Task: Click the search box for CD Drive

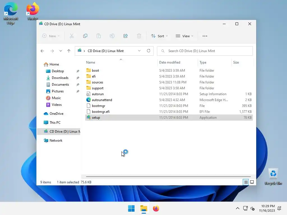Action: (x=205, y=51)
